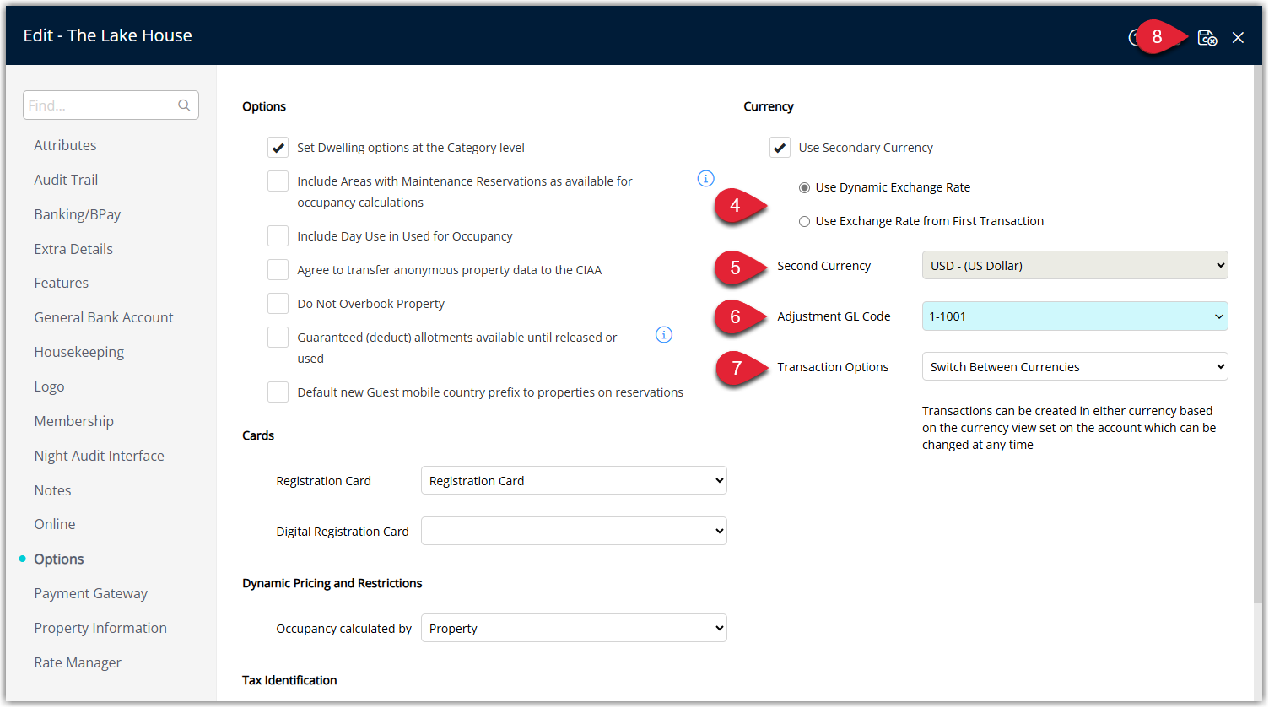Check Guaranteed (deduct) allotments option
The height and width of the screenshot is (708, 1269).
[x=278, y=338]
